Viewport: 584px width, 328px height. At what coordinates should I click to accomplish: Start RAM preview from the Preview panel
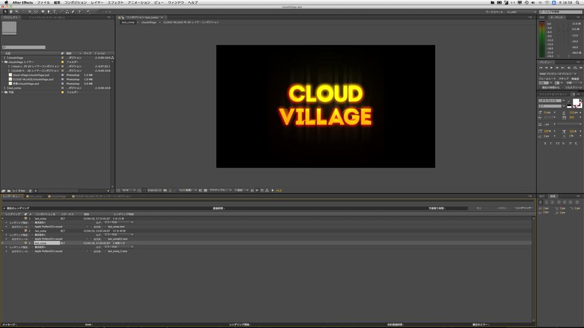point(580,68)
